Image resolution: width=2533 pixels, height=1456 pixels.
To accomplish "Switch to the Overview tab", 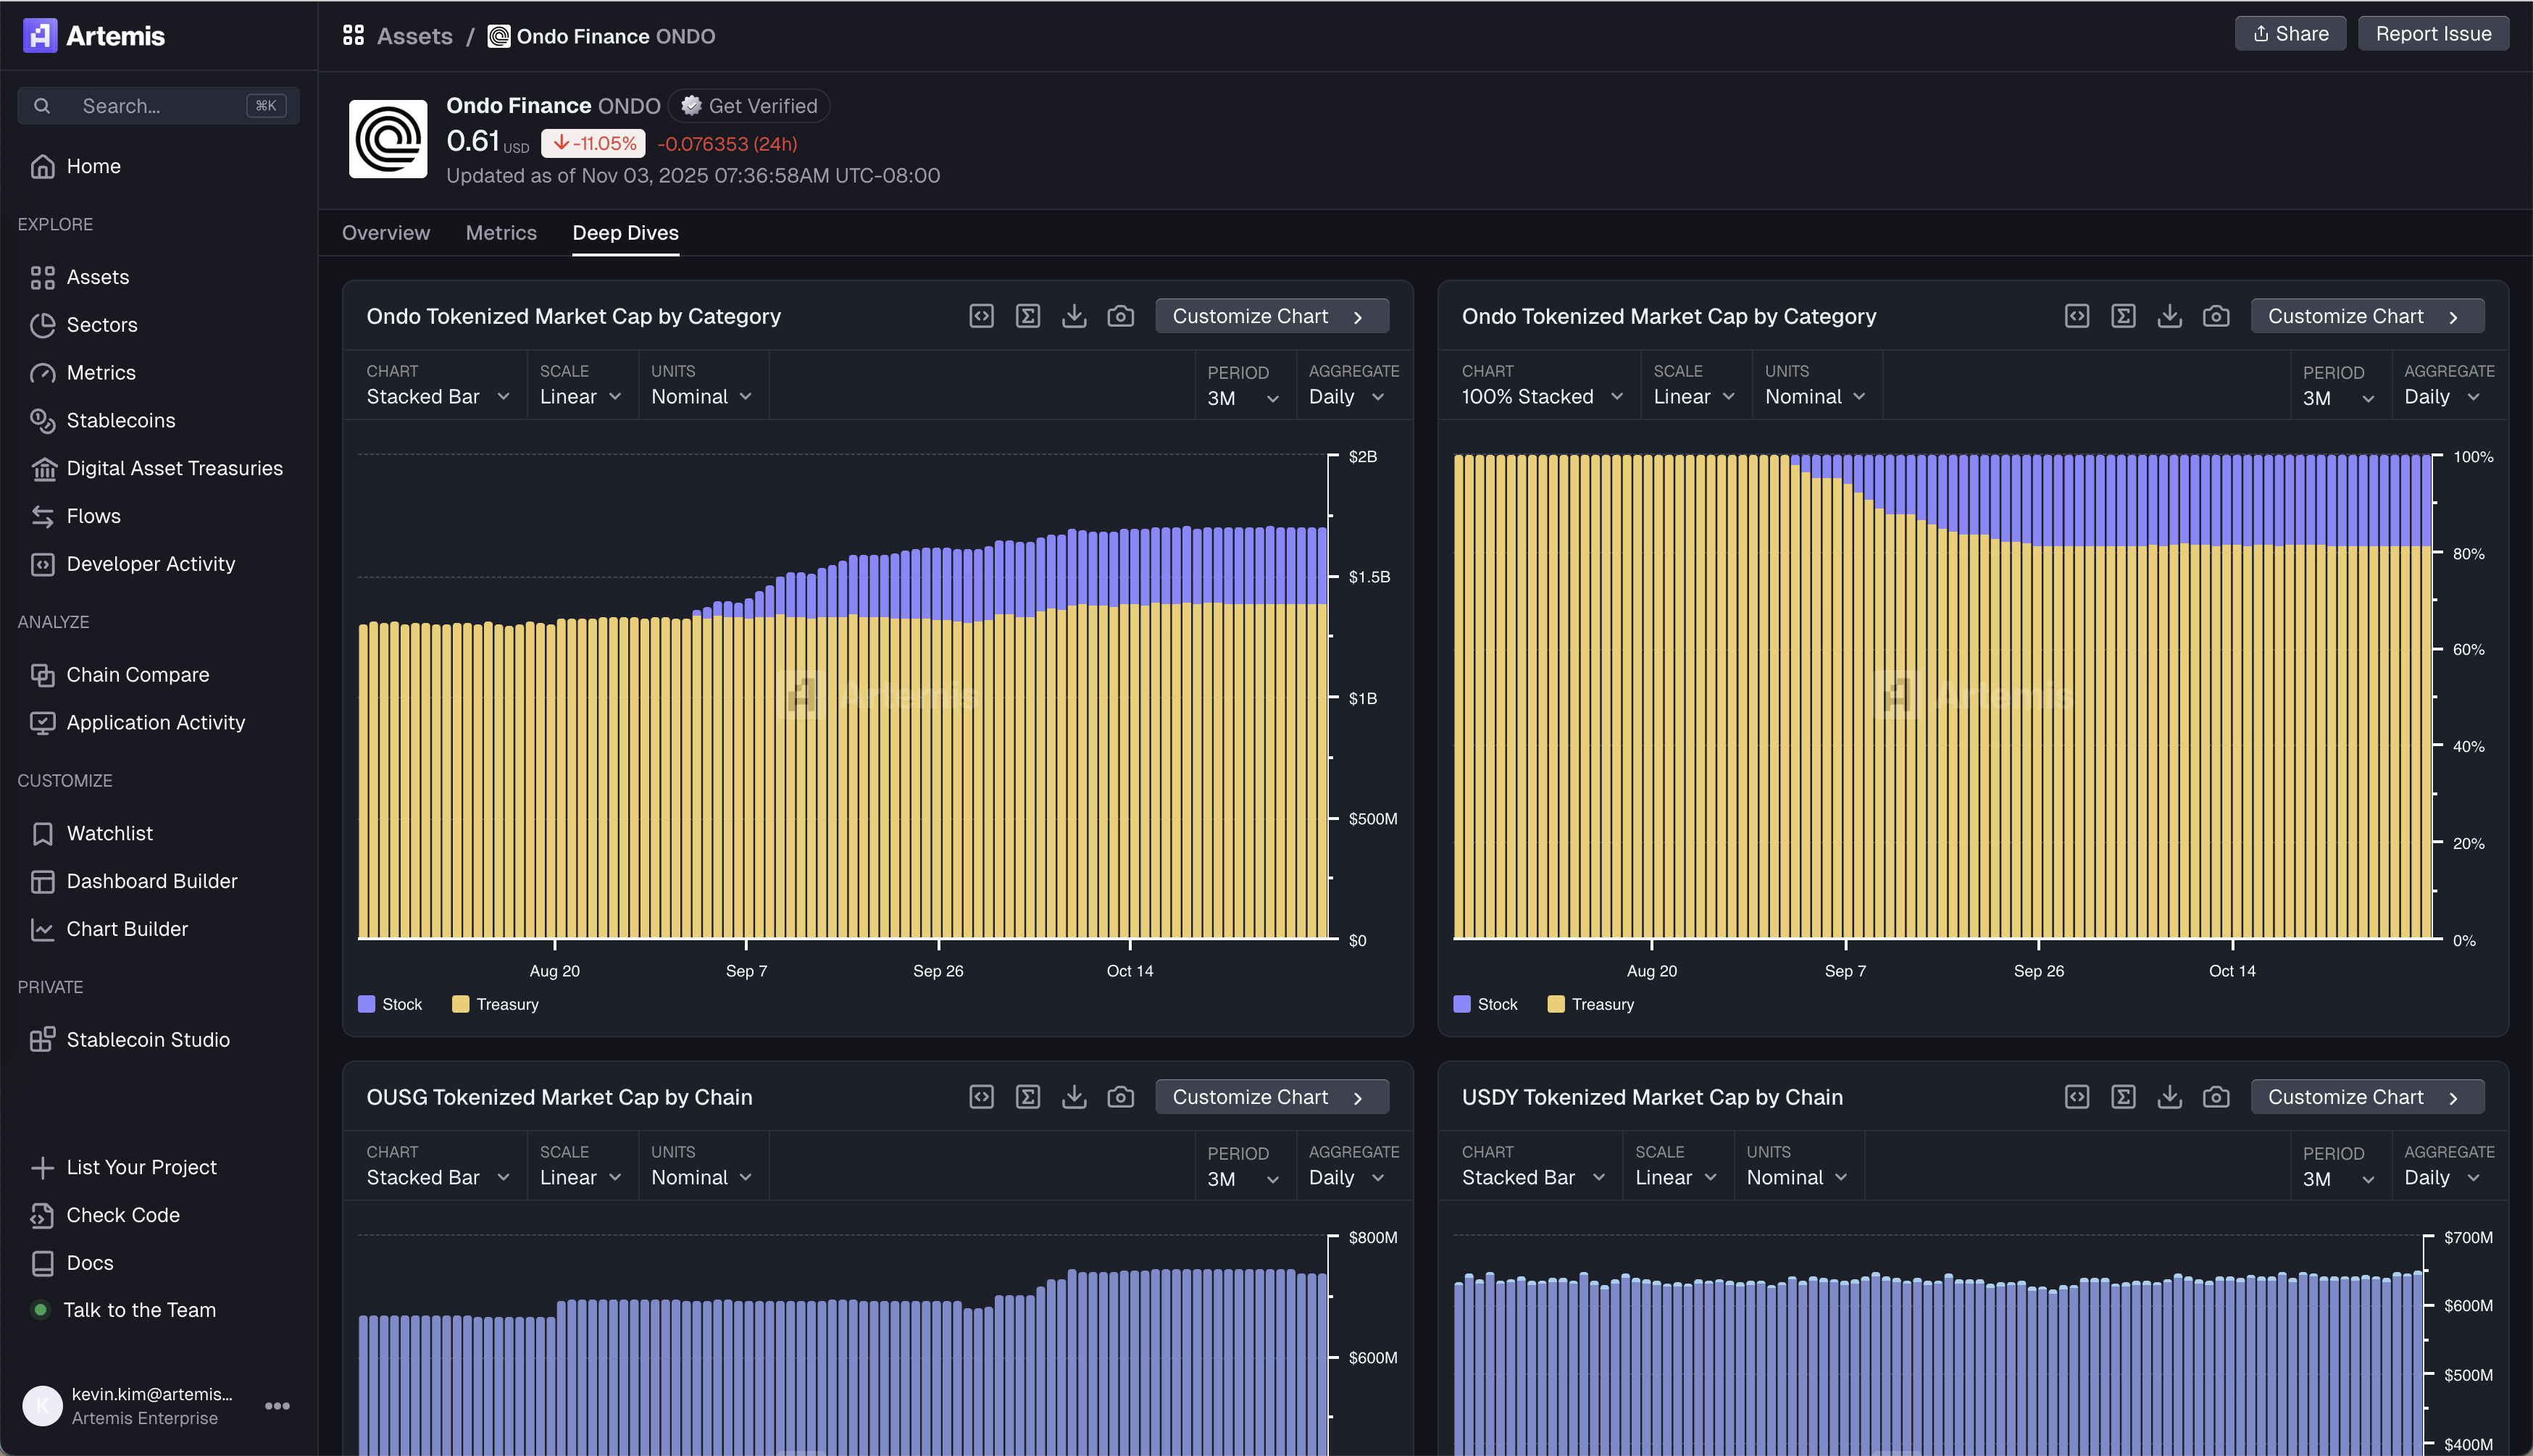I will [385, 233].
